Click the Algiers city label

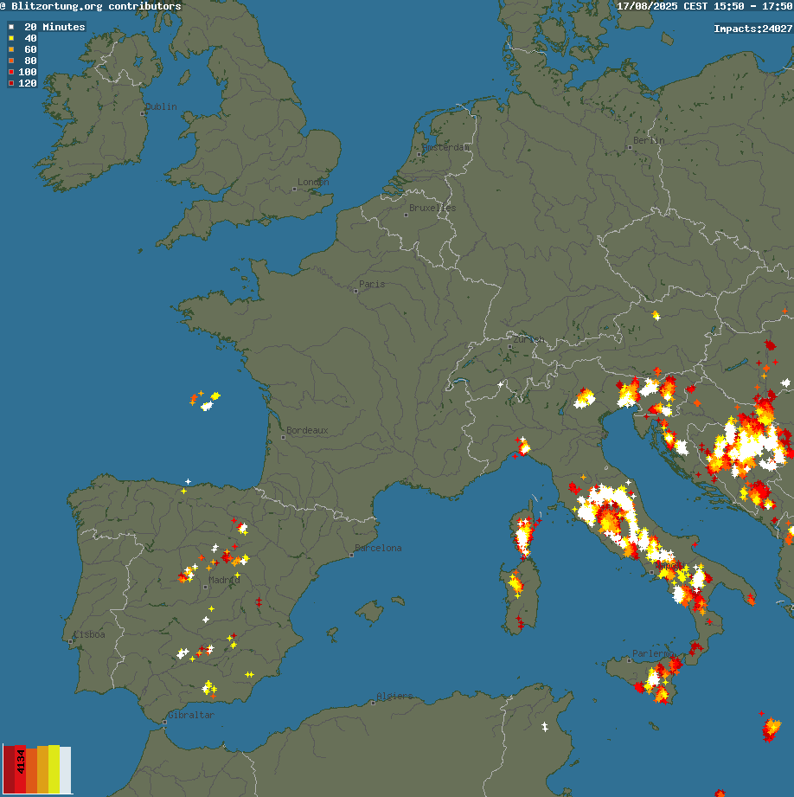pyautogui.click(x=394, y=696)
